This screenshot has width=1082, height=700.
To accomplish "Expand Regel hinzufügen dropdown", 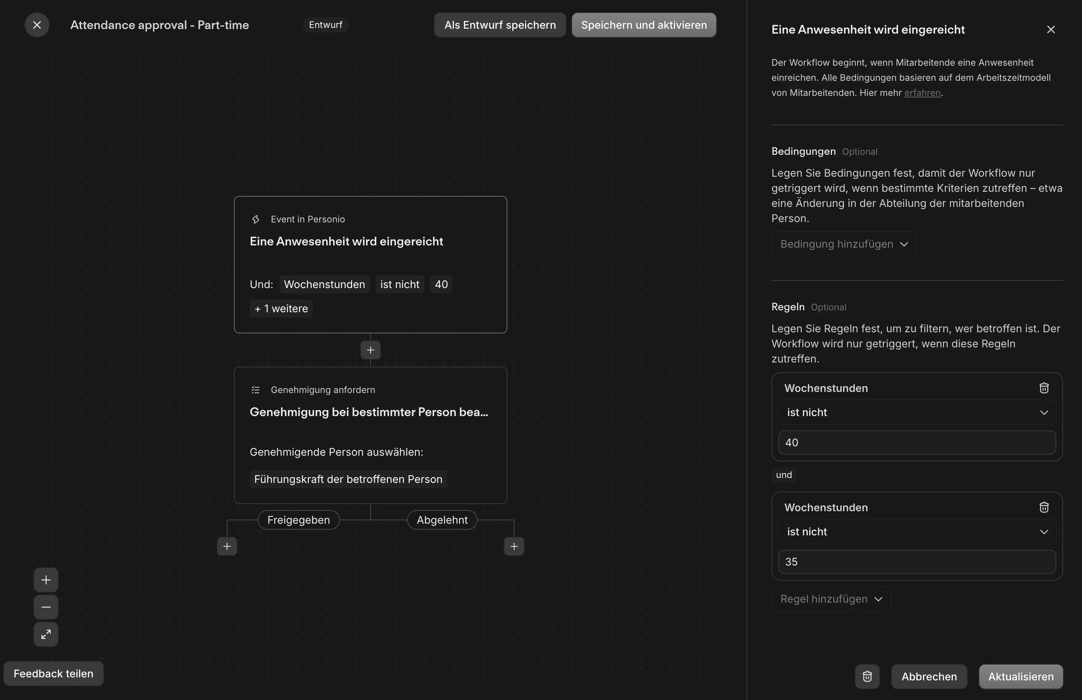I will coord(831,599).
